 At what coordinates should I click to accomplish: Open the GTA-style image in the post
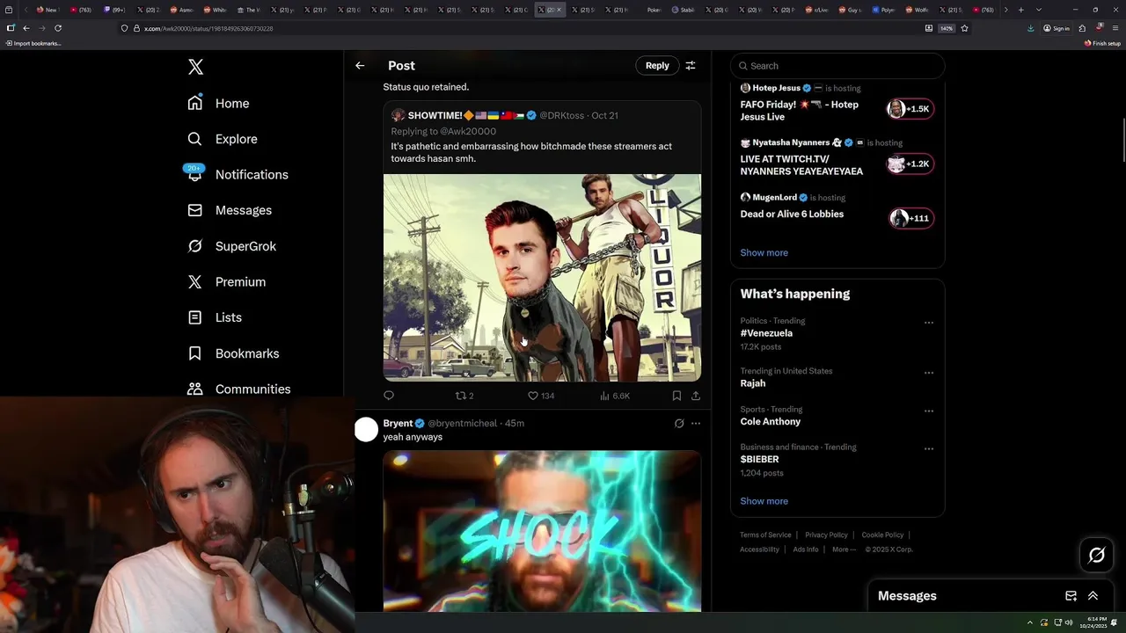[542, 278]
